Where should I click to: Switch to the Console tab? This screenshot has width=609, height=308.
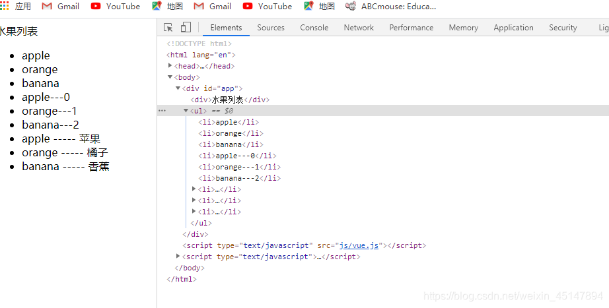[x=314, y=28]
